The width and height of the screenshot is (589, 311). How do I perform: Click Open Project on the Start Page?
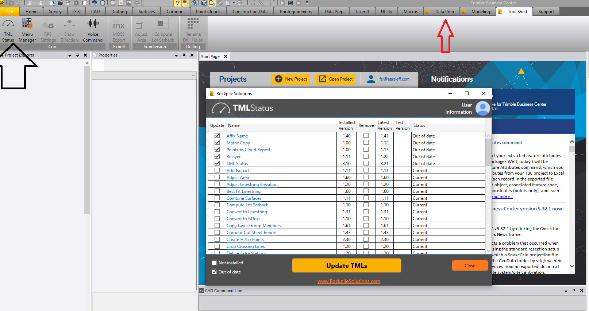pos(336,79)
